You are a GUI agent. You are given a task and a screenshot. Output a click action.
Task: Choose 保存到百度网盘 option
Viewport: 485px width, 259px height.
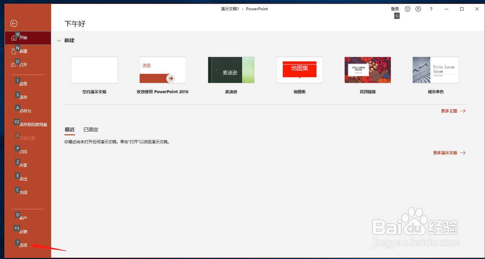[x=28, y=125]
